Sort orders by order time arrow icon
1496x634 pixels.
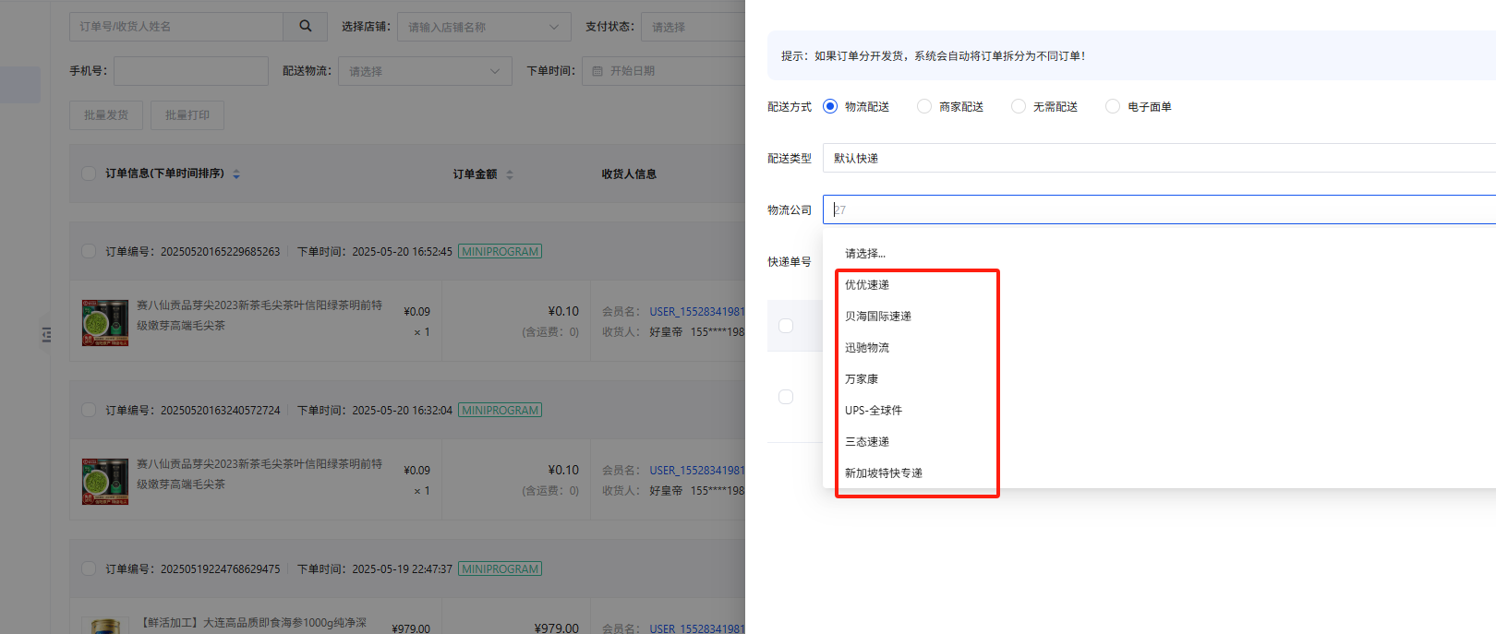click(236, 174)
